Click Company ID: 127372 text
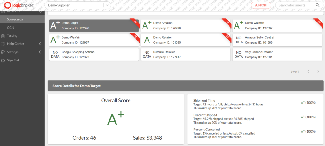The width and height of the screenshot is (325, 146). click(x=75, y=57)
